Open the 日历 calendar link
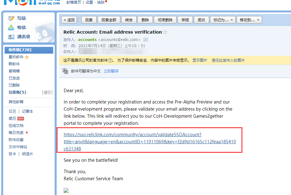Viewport: 291px width, 195px height. [x=12, y=111]
